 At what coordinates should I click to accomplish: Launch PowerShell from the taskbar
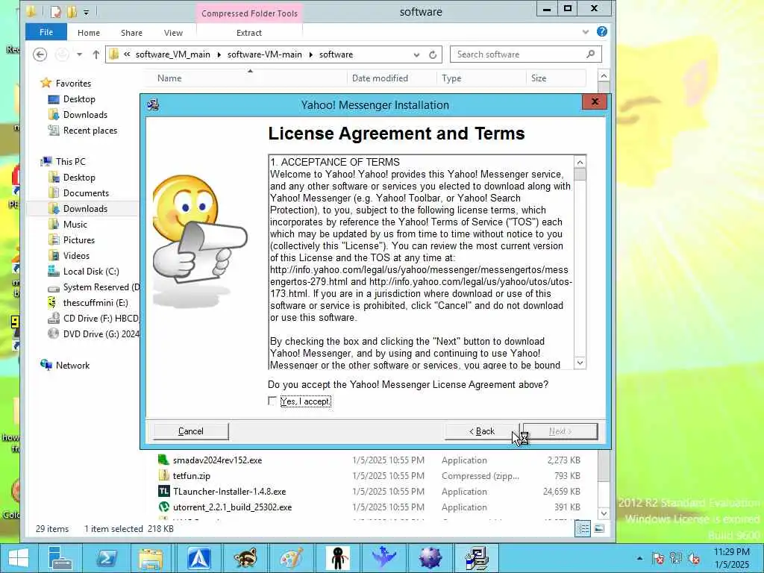(106, 558)
